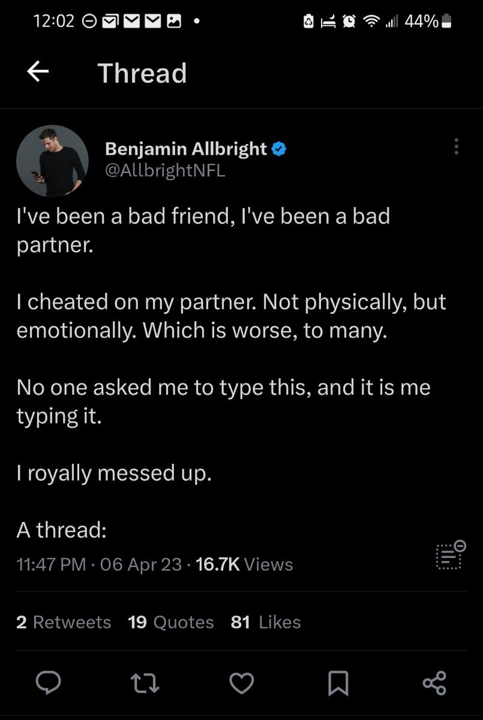Tap the blue verified badge
The height and width of the screenshot is (720, 483).
[279, 148]
